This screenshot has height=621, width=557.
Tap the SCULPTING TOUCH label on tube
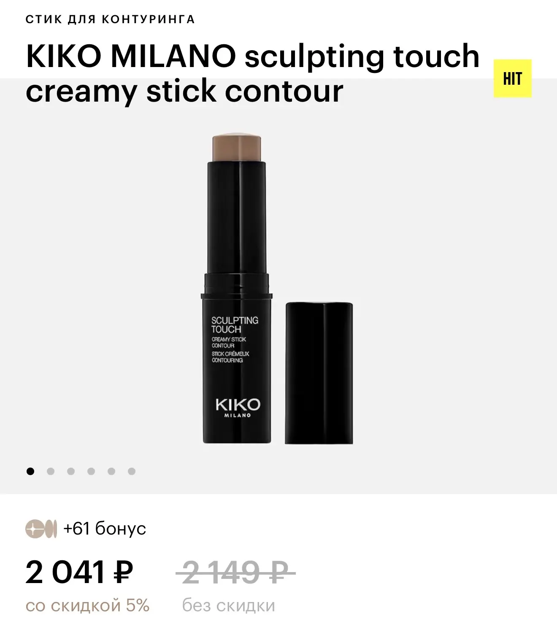tap(235, 325)
